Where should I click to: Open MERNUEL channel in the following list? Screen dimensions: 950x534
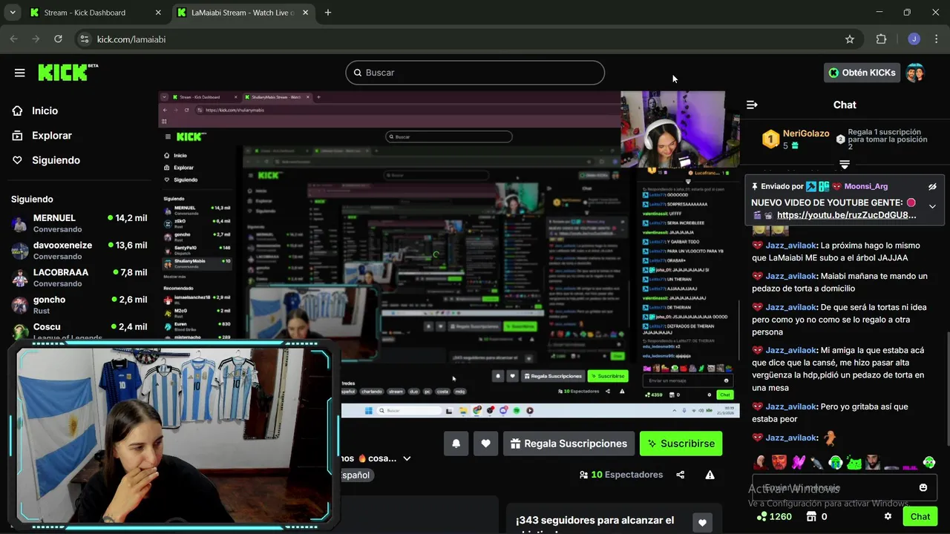click(79, 222)
